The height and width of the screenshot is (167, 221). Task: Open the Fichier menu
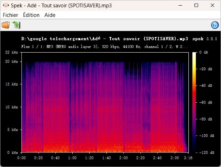coord(10,15)
